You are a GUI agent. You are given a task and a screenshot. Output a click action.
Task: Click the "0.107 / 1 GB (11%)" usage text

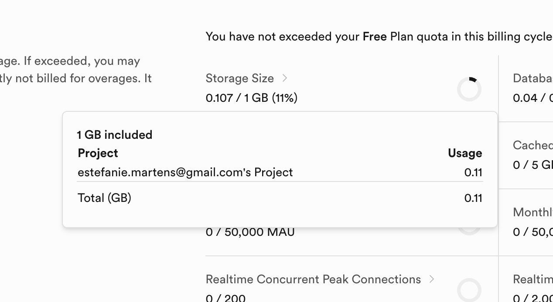coord(251,98)
